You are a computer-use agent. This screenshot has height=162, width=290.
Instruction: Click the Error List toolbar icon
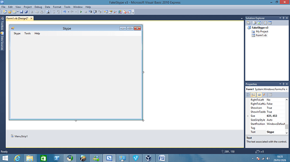click(125, 12)
